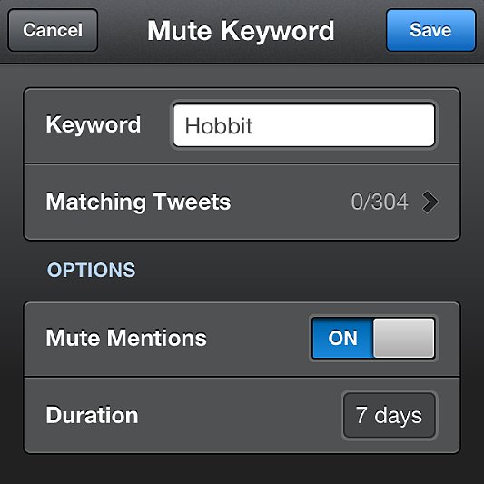Tap the empty middle of the Duration row
The width and height of the screenshot is (484, 484).
[240, 415]
